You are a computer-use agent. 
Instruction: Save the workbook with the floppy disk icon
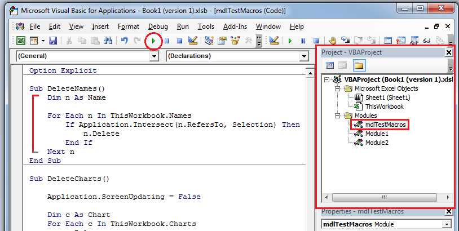click(53, 41)
